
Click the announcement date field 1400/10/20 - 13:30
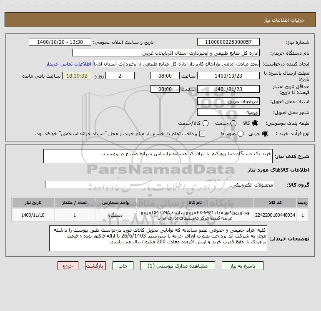[x=60, y=42]
